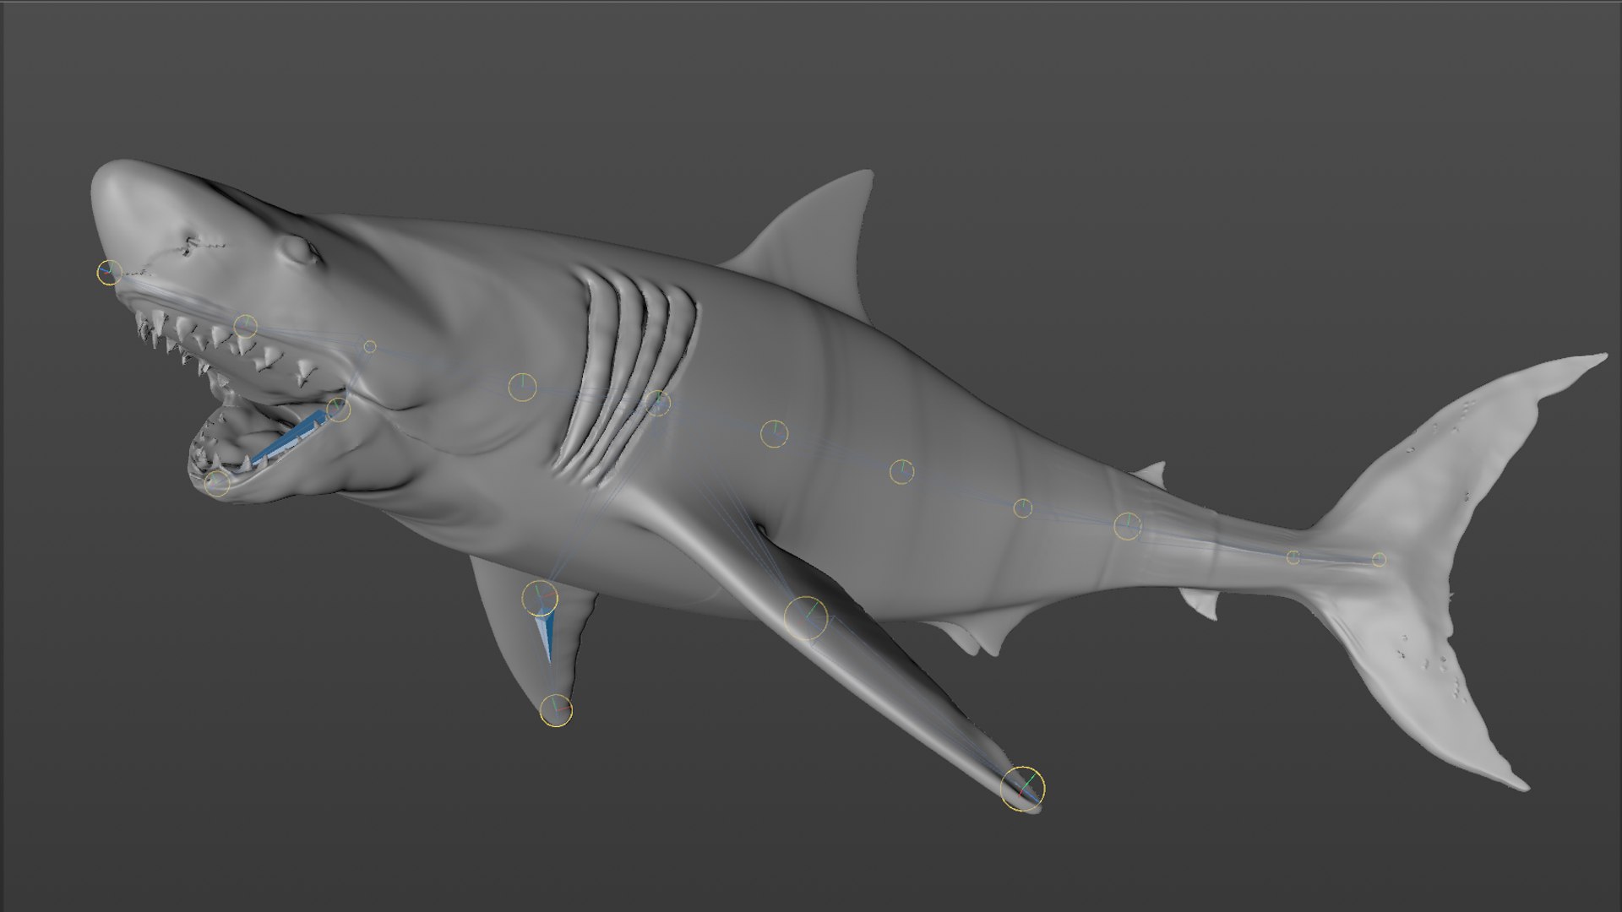Select the left pectoral fin tip joint
Image resolution: width=1622 pixels, height=912 pixels.
[x=556, y=710]
